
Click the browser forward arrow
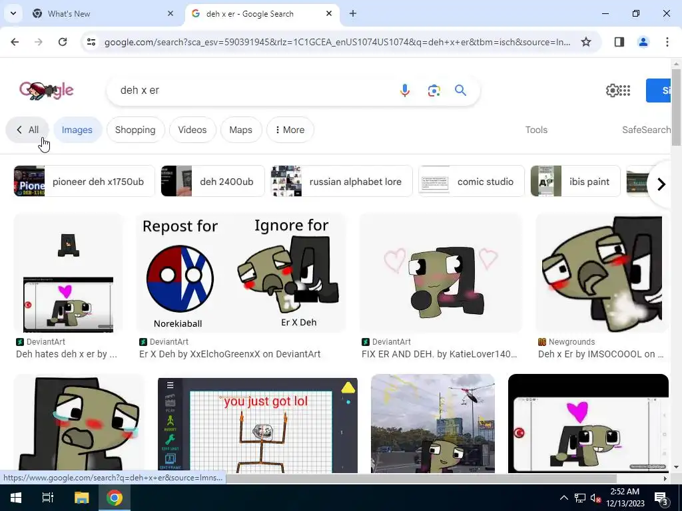[x=39, y=42]
